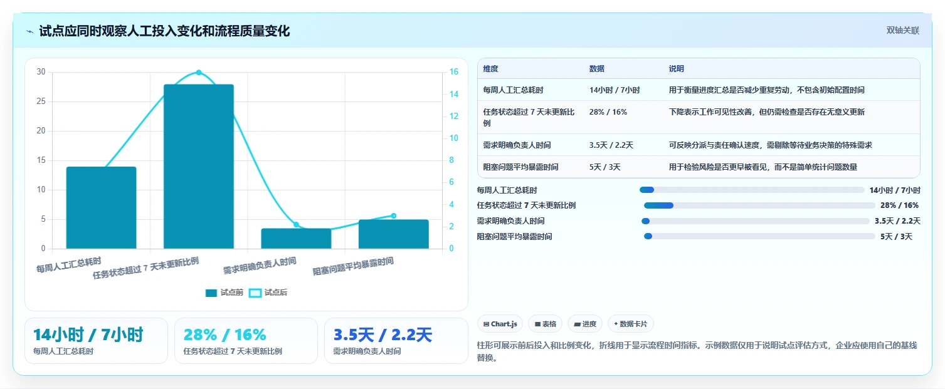Click x-axis label 任务状态超过 7 天未更新比例
Screen dimensions: 945x389
[x=146, y=268]
